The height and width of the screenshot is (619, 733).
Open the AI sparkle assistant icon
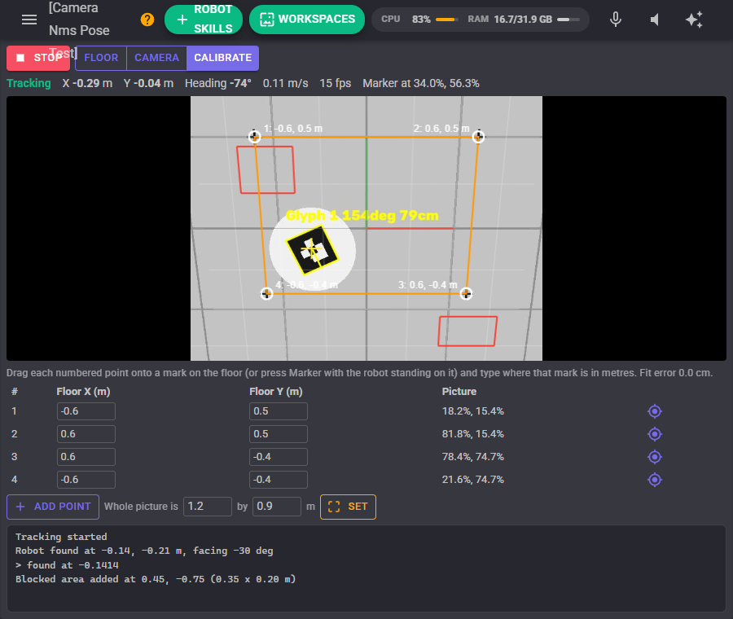pyautogui.click(x=694, y=20)
